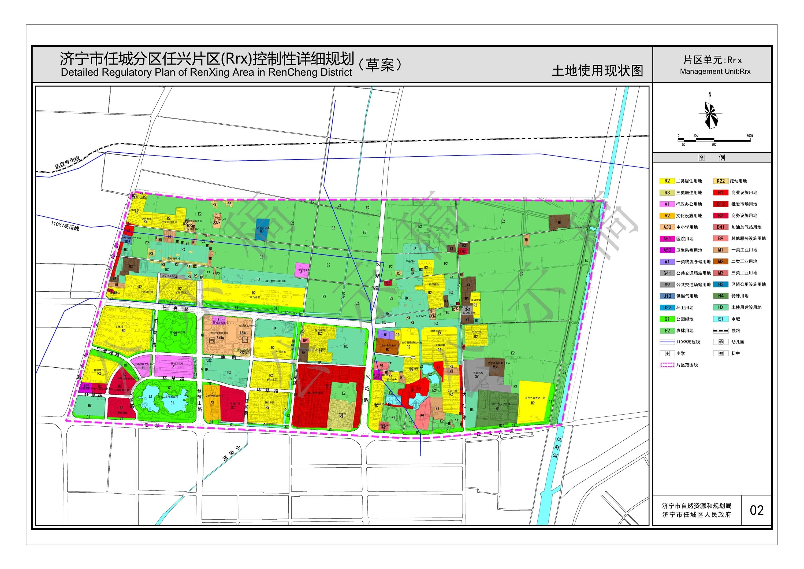Click the 110KV高压线 blue line legend symbol

click(x=667, y=342)
